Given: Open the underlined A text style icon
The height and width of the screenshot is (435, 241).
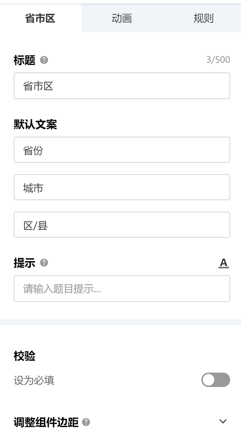Looking at the screenshot, I should (224, 263).
